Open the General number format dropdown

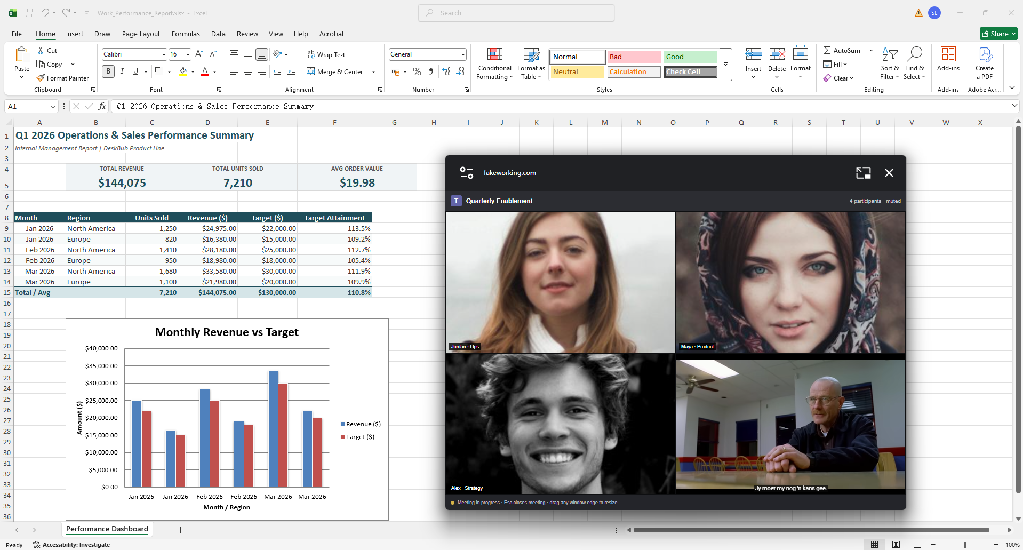click(463, 54)
